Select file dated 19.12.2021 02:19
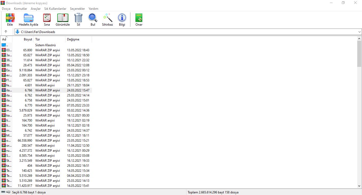The height and width of the screenshot is (195, 362). click(46, 120)
